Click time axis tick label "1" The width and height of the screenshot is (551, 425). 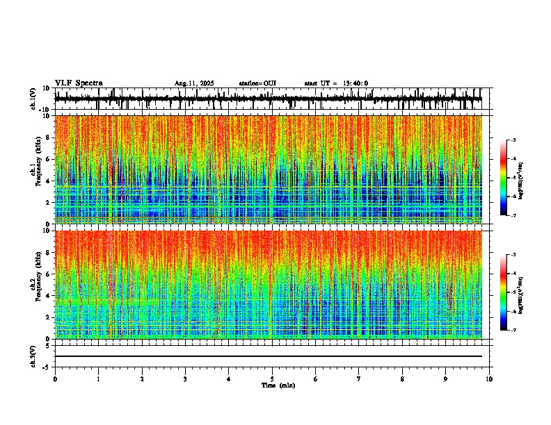tap(98, 379)
